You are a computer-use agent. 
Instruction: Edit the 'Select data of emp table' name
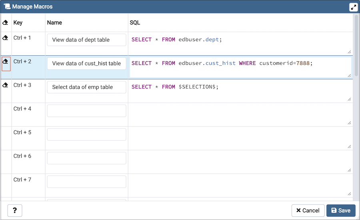(86, 87)
